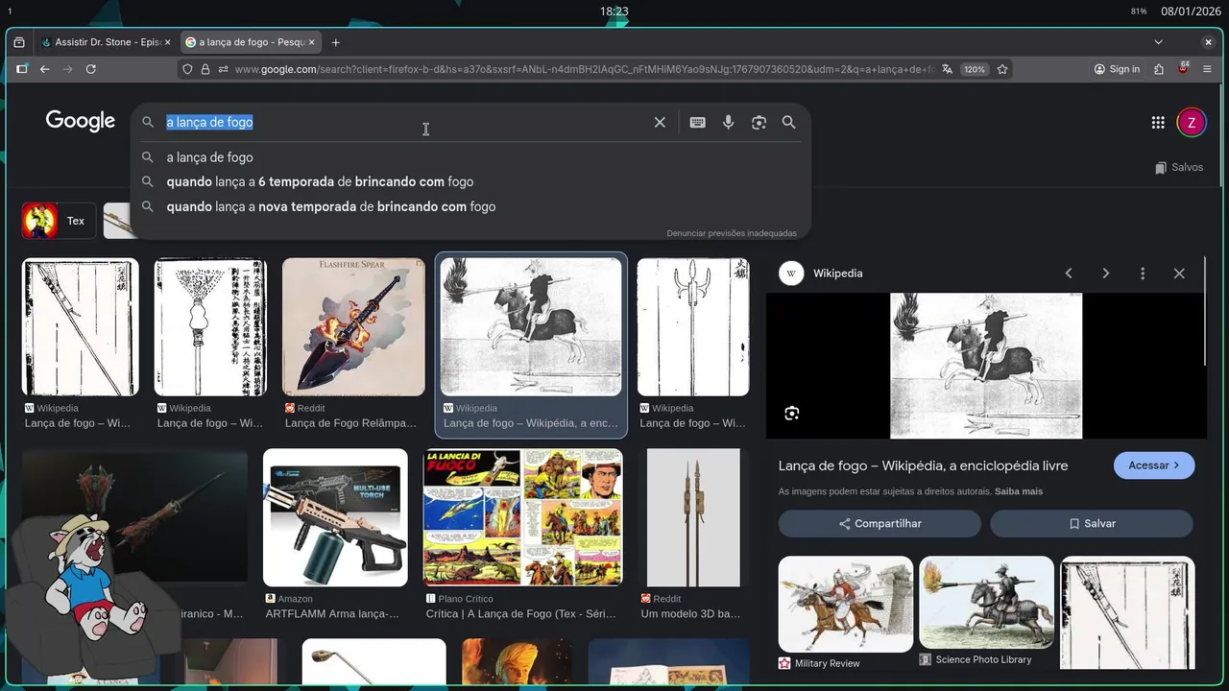The height and width of the screenshot is (691, 1229).
Task: Click Acessar button to visit page
Action: (1154, 465)
